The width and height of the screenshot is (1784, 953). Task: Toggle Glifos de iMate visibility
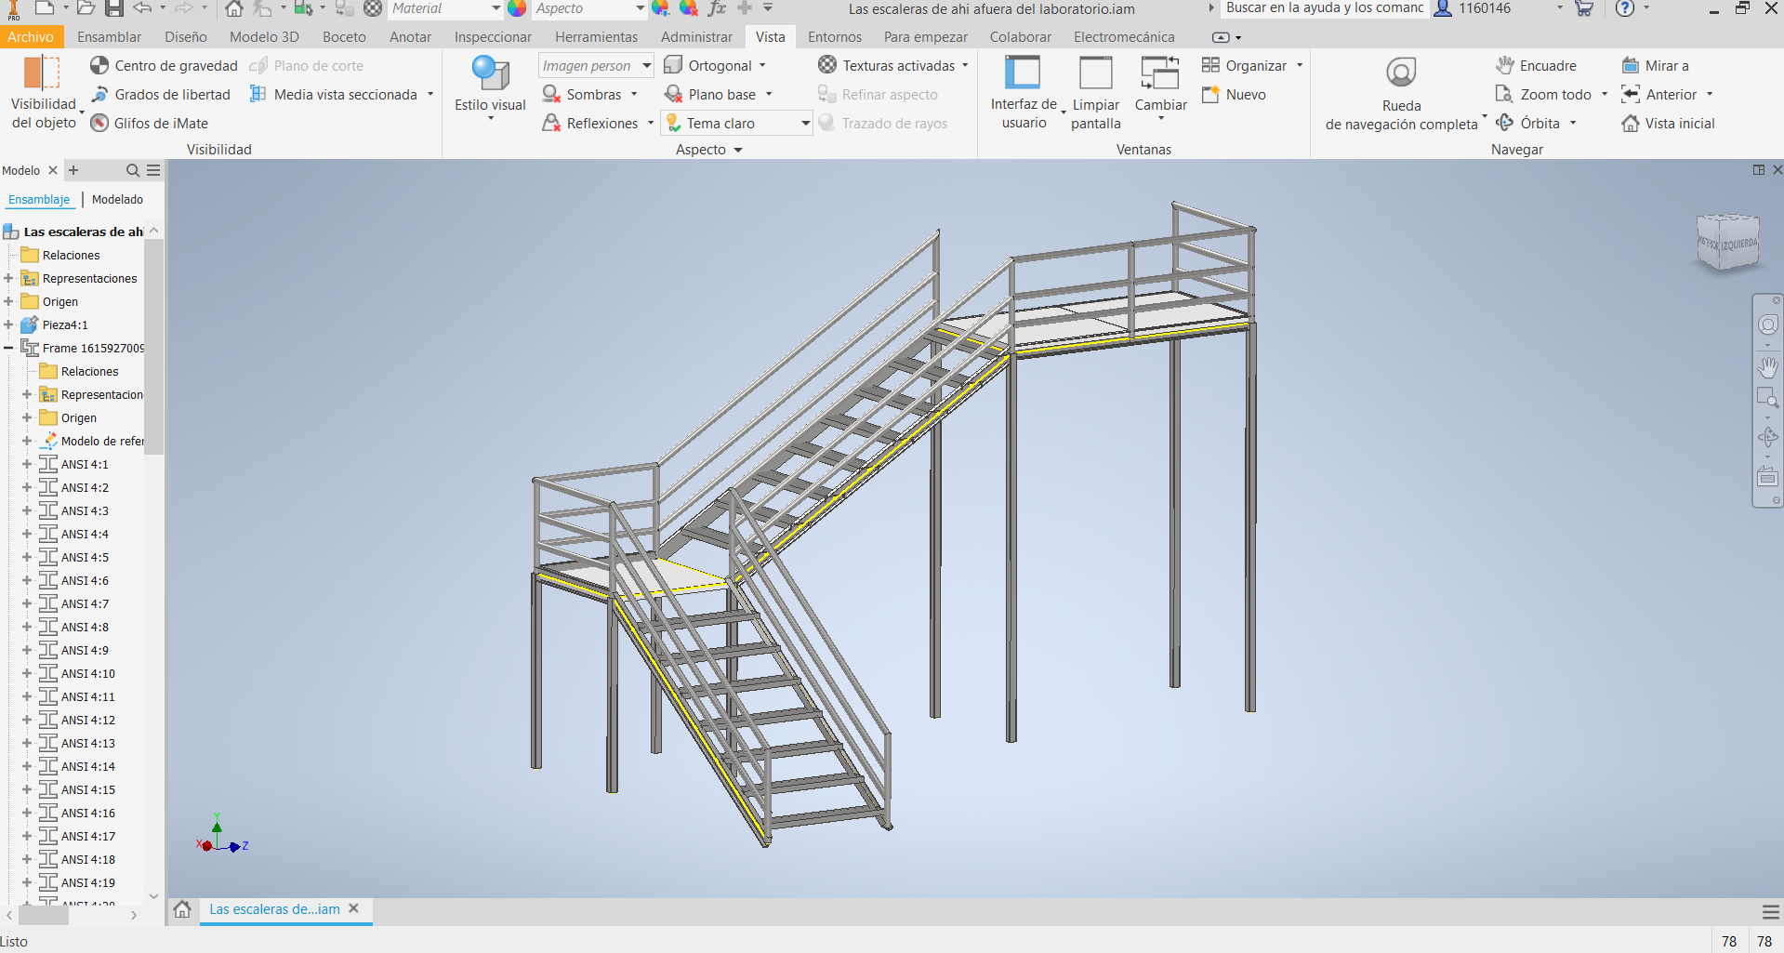click(150, 124)
